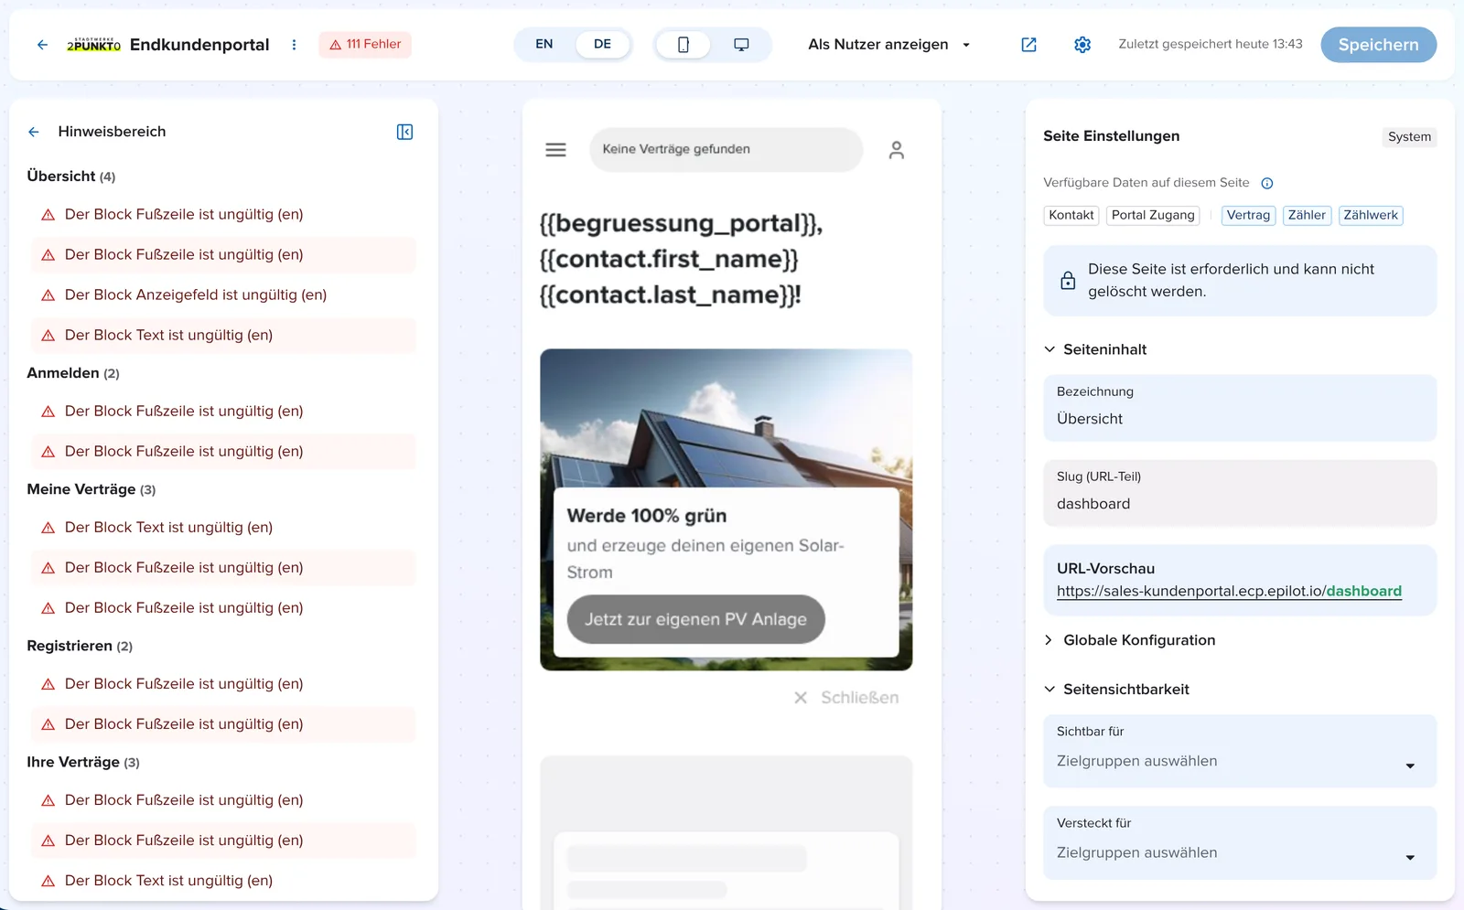Click Keine Verträge gefunden search field
The height and width of the screenshot is (910, 1464).
pyautogui.click(x=726, y=149)
